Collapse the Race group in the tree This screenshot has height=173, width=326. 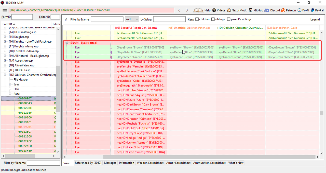pyautogui.click(x=10, y=94)
